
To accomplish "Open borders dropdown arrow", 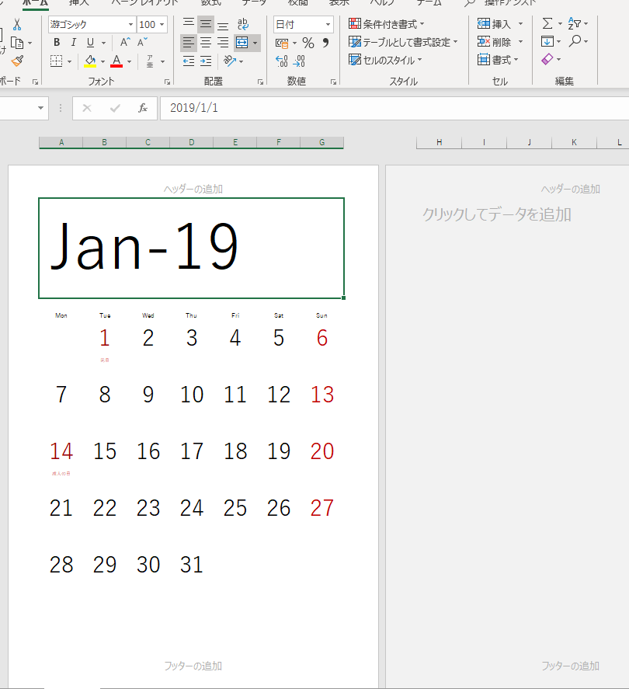I will pyautogui.click(x=69, y=61).
